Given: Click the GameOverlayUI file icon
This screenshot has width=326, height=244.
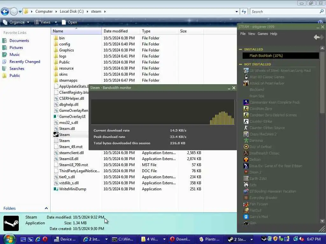Looking at the screenshot, I should [55, 116].
